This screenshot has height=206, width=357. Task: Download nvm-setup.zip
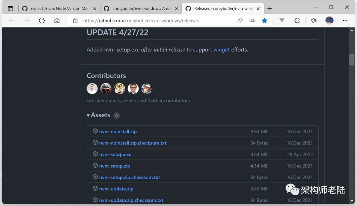pyautogui.click(x=115, y=166)
